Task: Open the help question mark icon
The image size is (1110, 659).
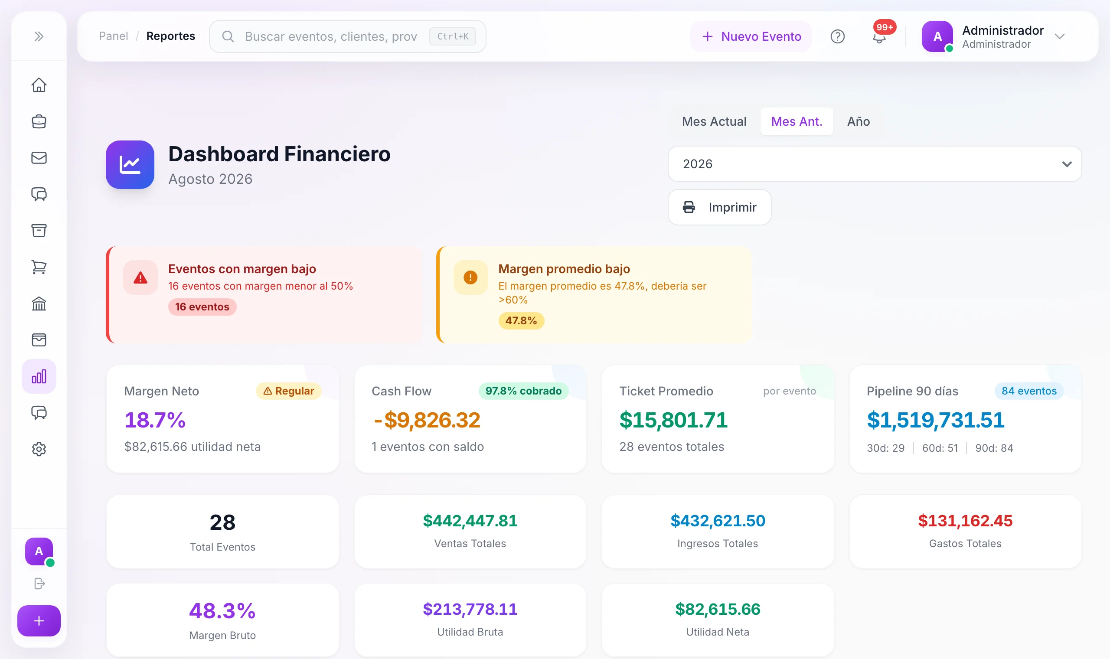Action: pos(837,36)
